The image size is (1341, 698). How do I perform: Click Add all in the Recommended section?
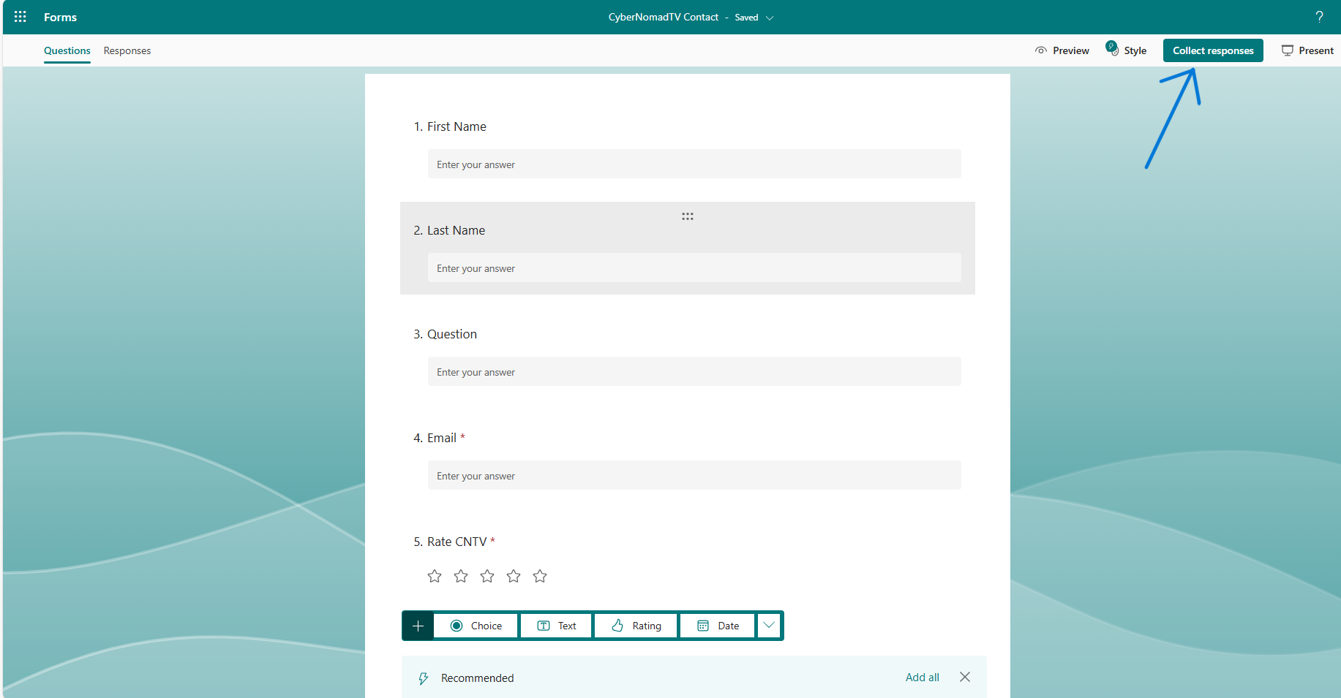(x=922, y=677)
